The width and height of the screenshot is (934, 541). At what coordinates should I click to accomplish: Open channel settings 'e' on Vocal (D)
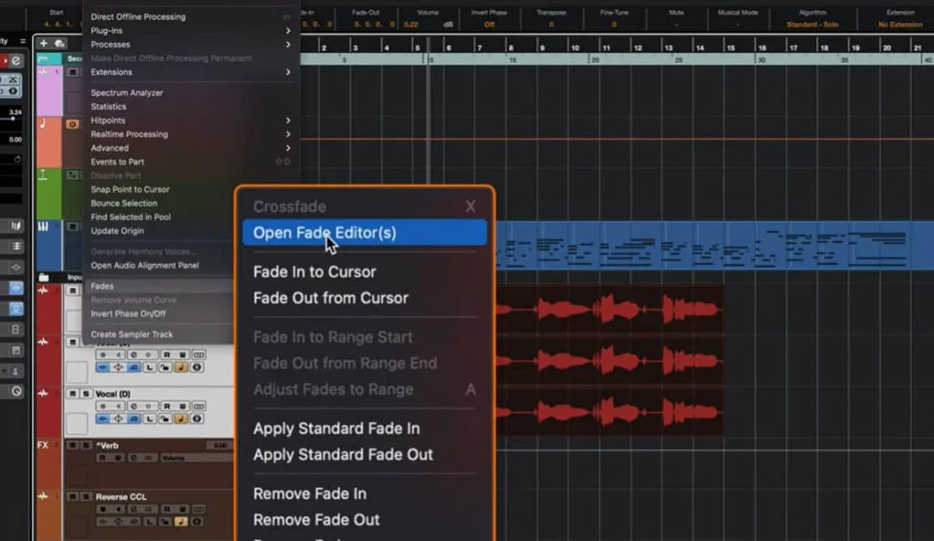133,406
